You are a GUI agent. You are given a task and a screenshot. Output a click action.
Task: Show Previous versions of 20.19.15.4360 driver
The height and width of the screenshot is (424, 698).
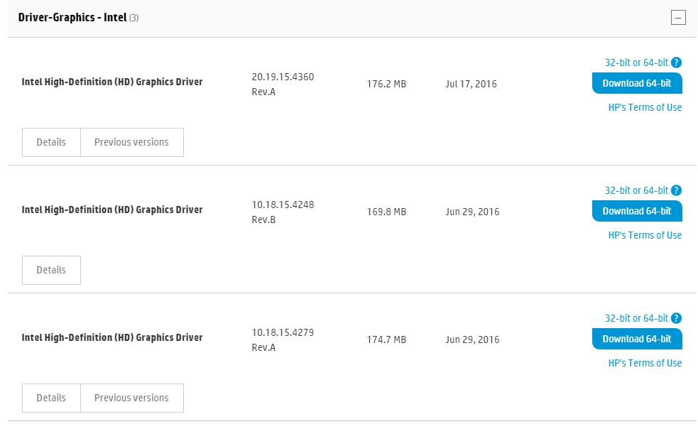pos(131,142)
